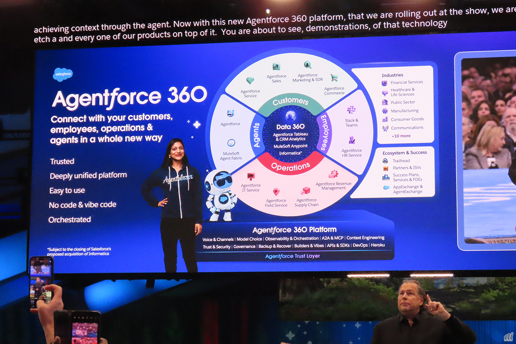Click the Consumer Goods icon
The width and height of the screenshot is (516, 344).
point(385,120)
